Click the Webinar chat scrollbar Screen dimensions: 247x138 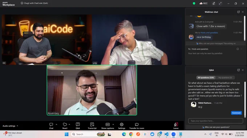pos(244,28)
